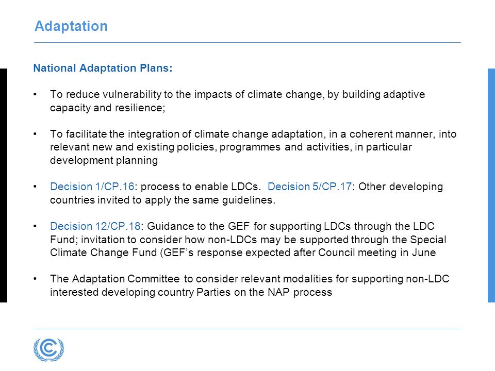
Task: Click the blue vertical bar on right edge
Action: pyautogui.click(x=491, y=185)
